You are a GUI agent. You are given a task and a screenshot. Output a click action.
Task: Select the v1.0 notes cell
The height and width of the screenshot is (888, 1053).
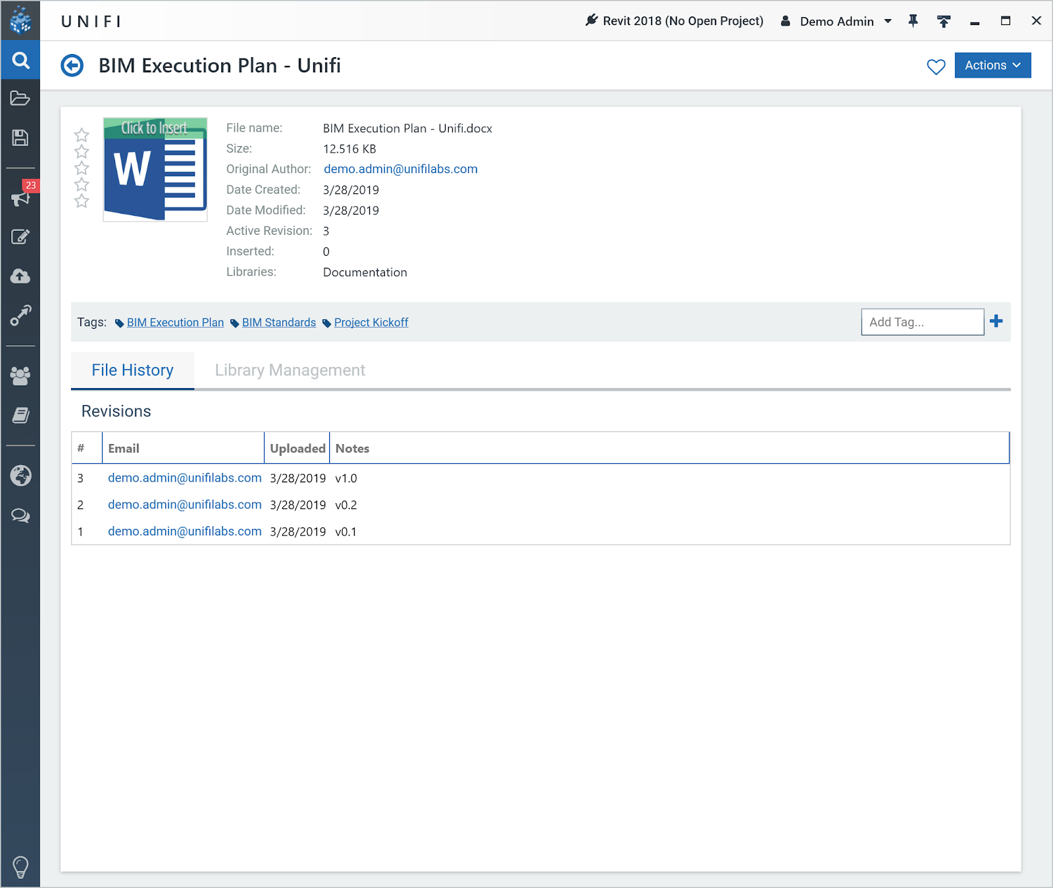346,478
